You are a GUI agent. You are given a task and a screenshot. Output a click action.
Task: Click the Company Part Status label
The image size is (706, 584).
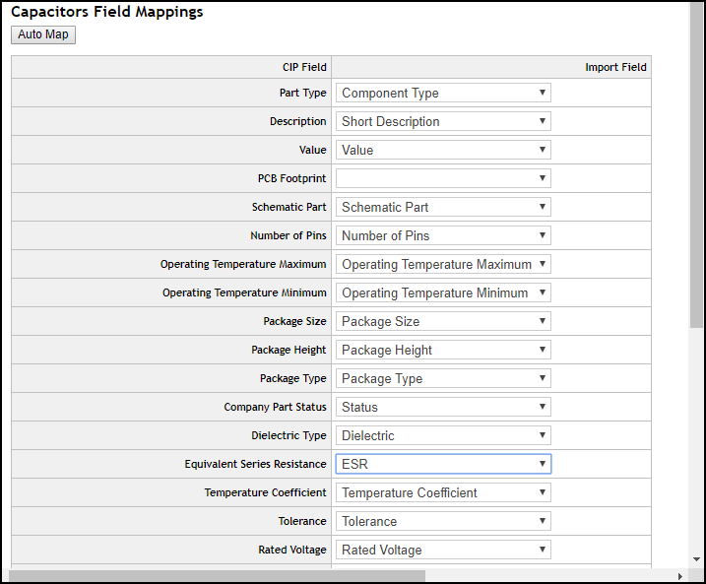pos(275,407)
